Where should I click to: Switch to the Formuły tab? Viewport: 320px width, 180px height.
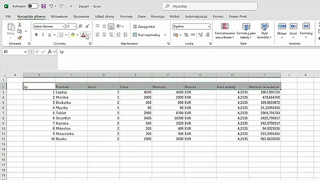(126, 16)
